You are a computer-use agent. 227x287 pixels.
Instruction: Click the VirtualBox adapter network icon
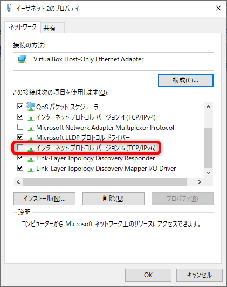click(22, 59)
